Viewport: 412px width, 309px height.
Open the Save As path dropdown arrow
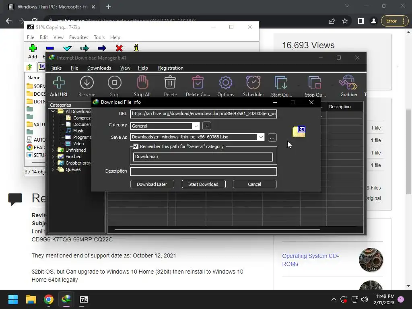(261, 137)
